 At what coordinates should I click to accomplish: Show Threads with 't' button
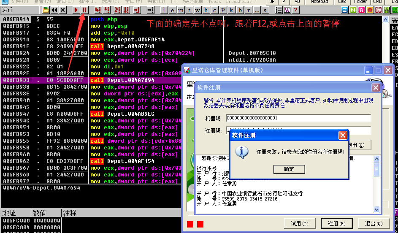[189, 10]
